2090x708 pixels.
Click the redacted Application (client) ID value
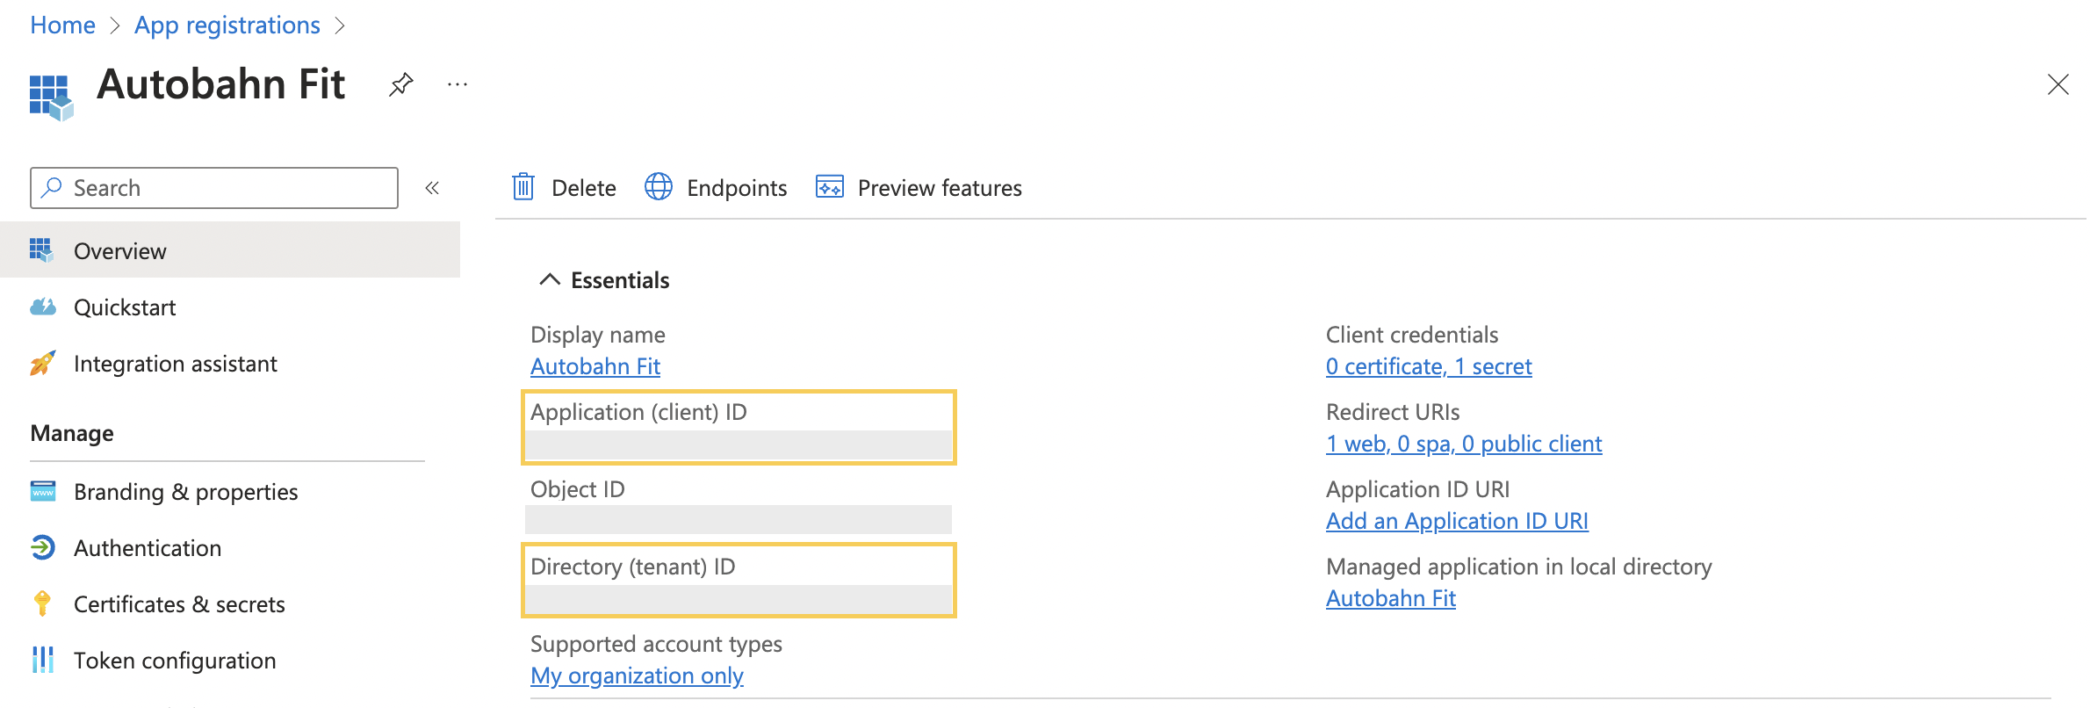[739, 444]
